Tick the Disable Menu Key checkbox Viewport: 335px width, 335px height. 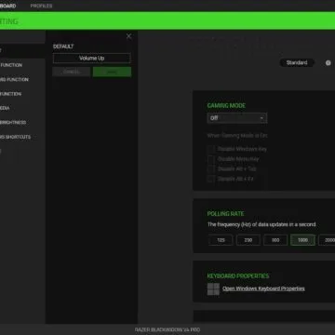(x=211, y=159)
